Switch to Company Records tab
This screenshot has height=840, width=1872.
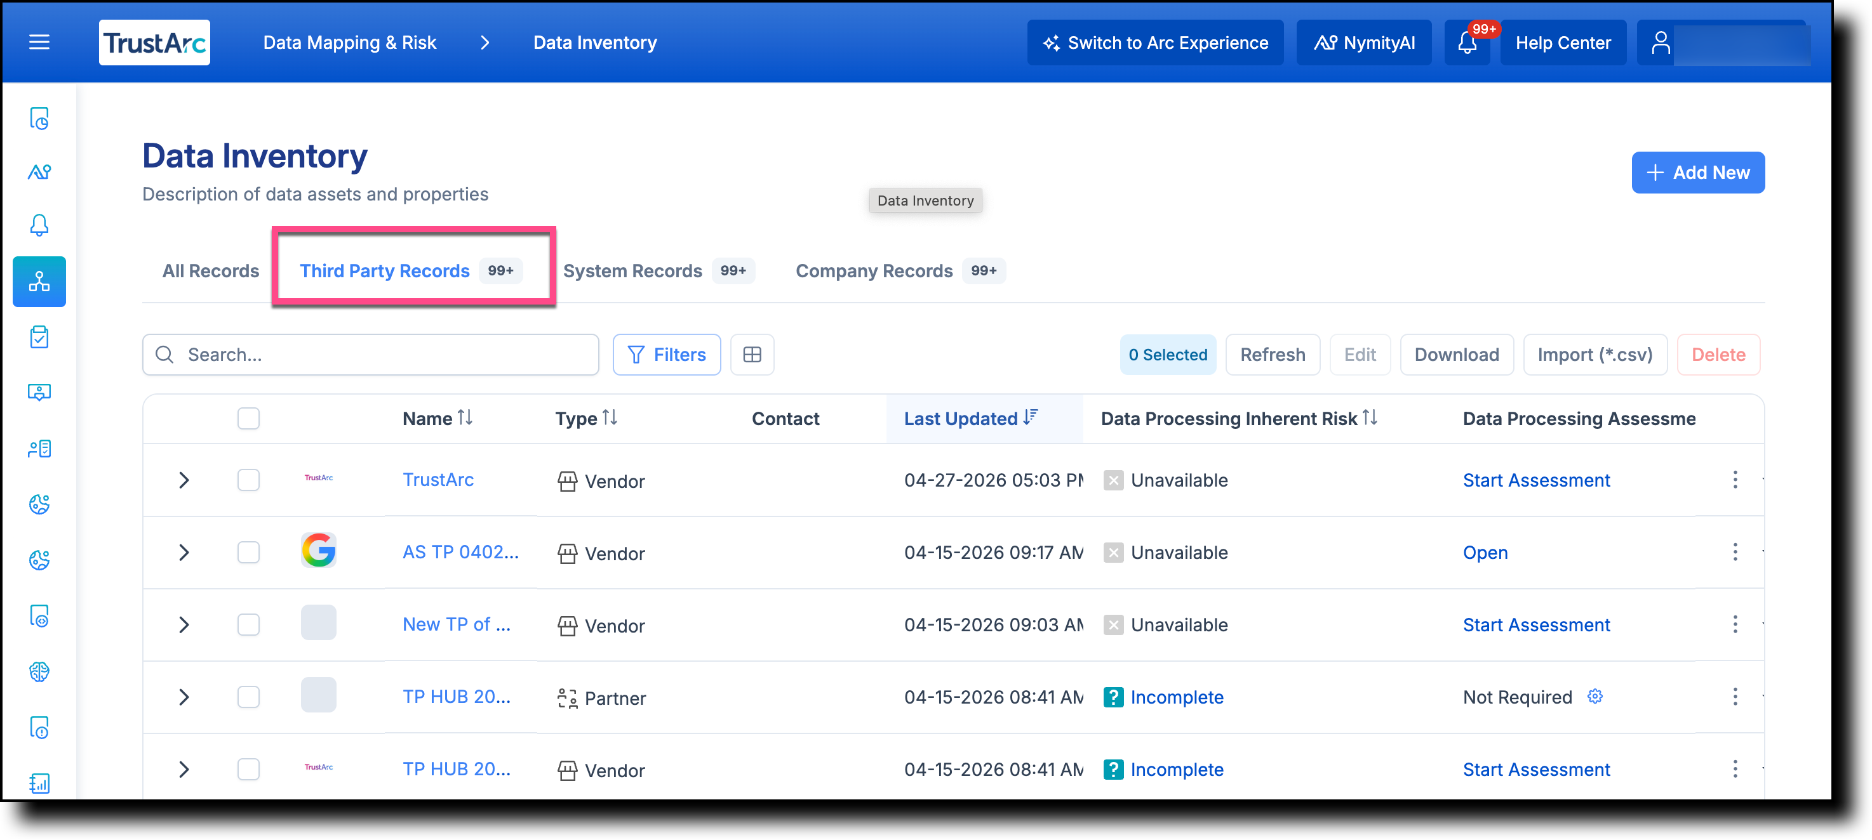(x=900, y=271)
